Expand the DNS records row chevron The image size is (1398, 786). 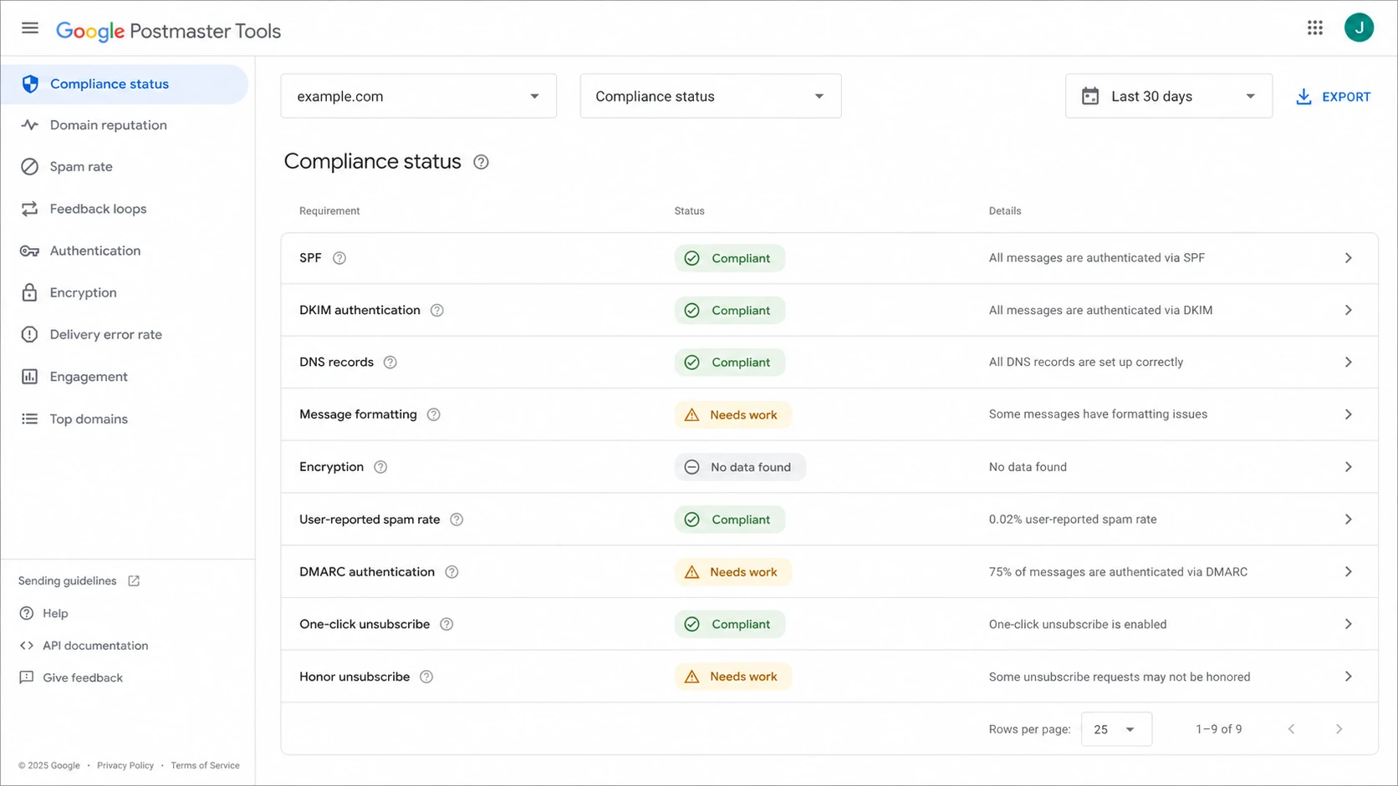coord(1348,363)
